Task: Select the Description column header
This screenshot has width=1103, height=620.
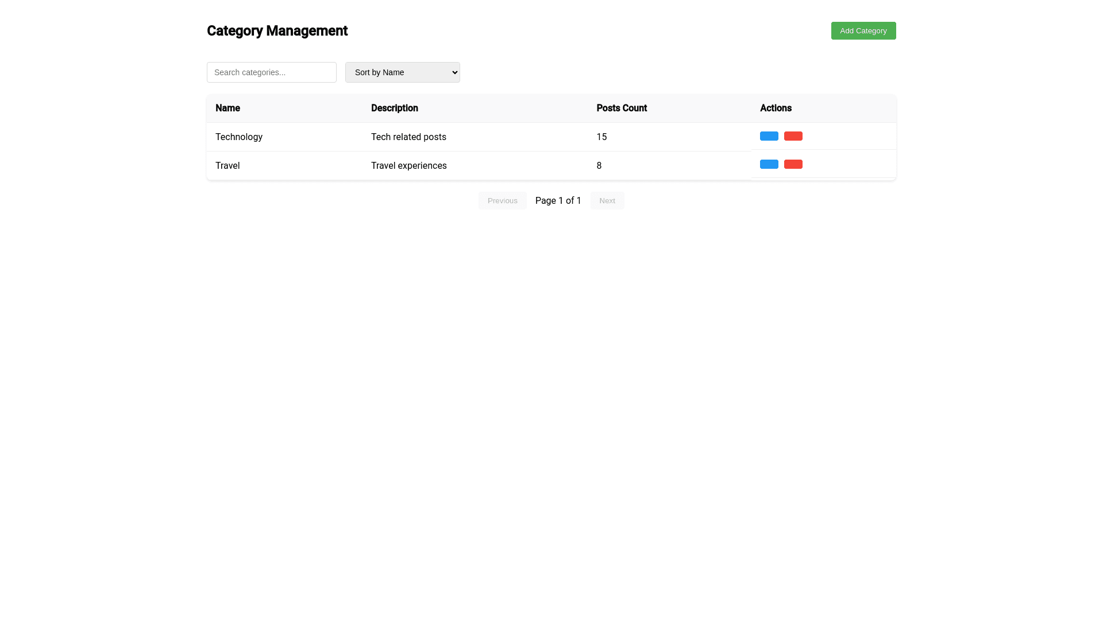Action: tap(394, 108)
